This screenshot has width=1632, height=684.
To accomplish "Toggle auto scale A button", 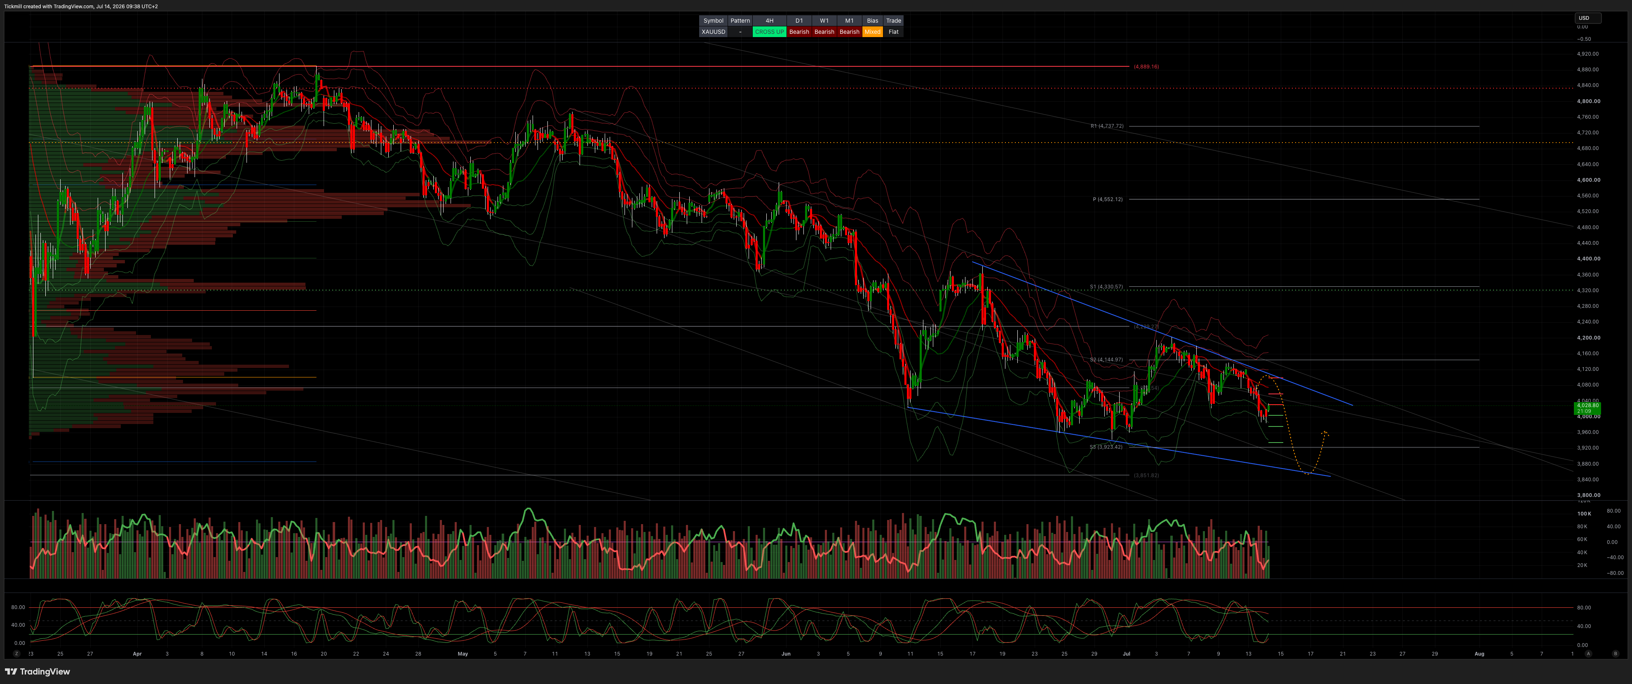I will point(1588,654).
